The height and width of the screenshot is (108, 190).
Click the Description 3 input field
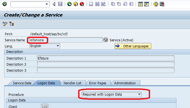pos(106,70)
